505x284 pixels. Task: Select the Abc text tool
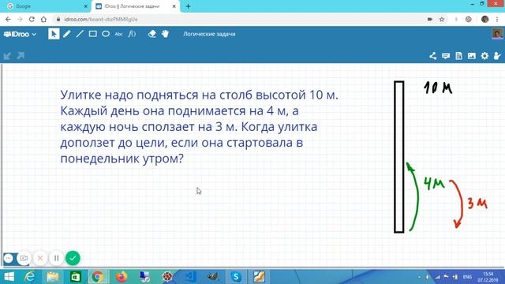pyautogui.click(x=118, y=34)
